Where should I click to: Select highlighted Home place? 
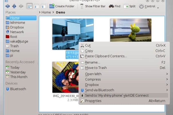tap(21, 18)
